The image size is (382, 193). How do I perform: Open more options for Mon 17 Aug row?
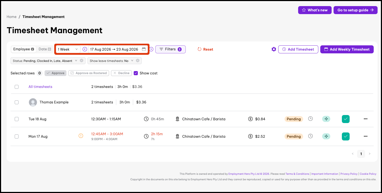coord(365,136)
